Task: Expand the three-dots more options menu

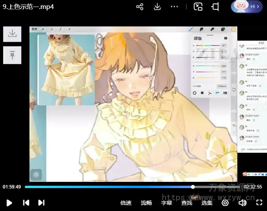Action: point(174,7)
